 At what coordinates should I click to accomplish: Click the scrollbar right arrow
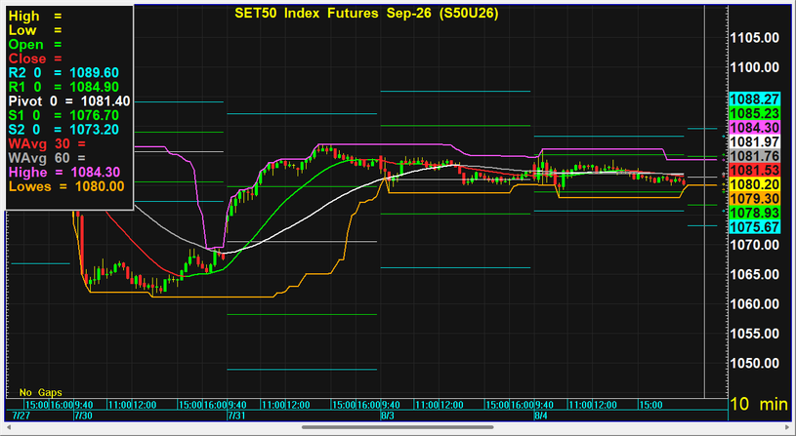point(785,427)
